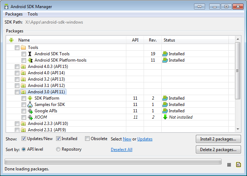The height and width of the screenshot is (176, 247).
Task: Click the Tools folder icon
Action: point(23,47)
